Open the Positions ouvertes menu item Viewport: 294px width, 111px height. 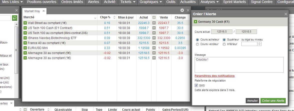(42, 2)
